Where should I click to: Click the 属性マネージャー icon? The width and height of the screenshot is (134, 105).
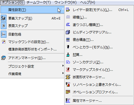point(68,100)
